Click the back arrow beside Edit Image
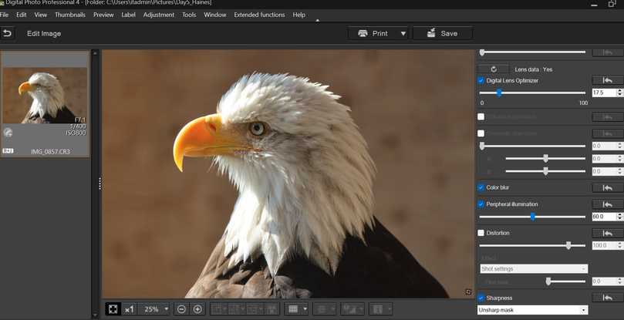This screenshot has width=624, height=320. [x=8, y=33]
